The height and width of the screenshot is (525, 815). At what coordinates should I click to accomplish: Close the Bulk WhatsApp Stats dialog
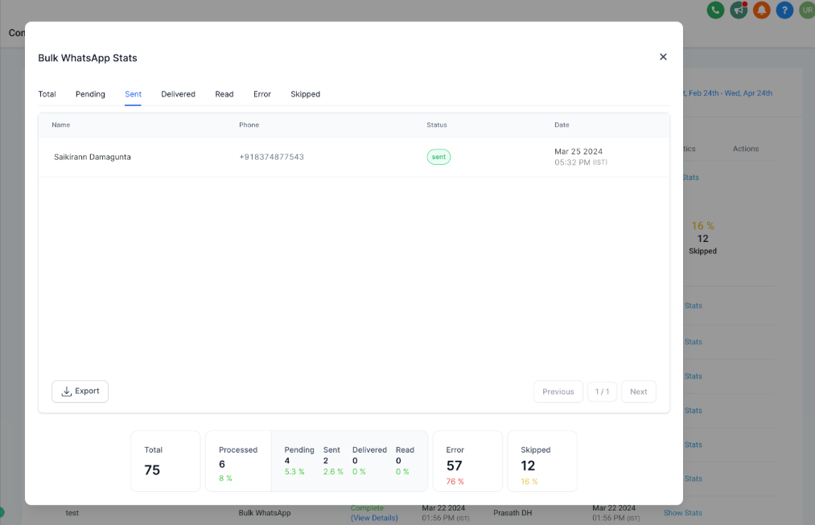tap(663, 57)
